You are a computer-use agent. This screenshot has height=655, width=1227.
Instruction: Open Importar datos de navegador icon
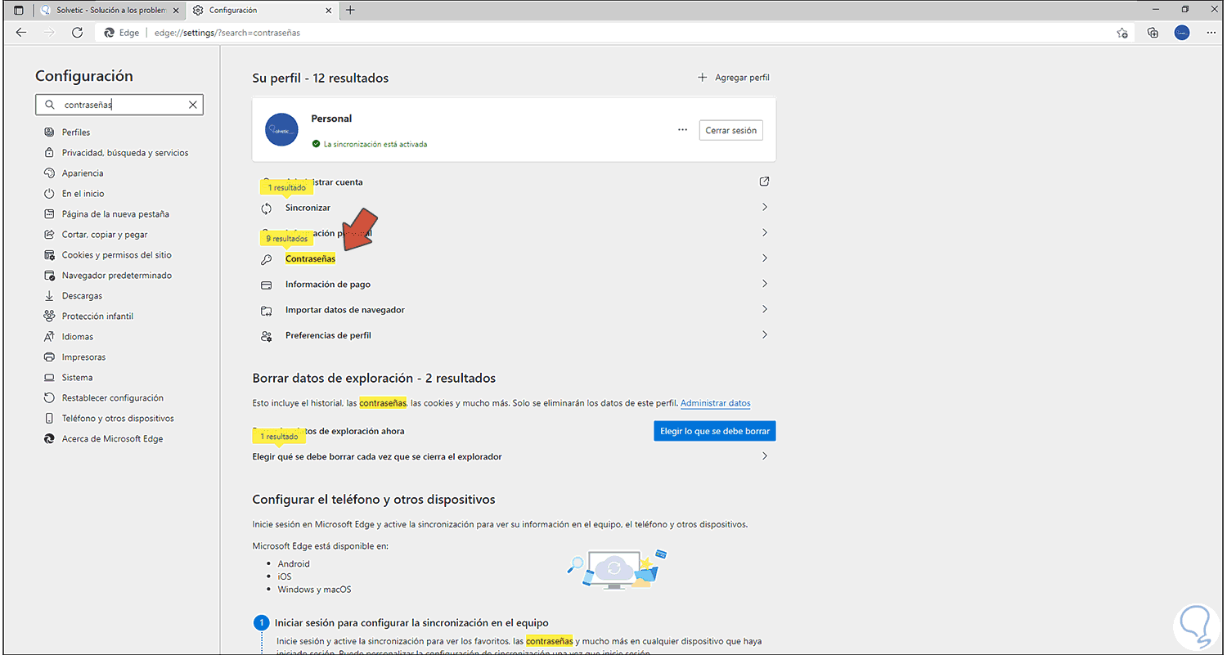point(266,310)
